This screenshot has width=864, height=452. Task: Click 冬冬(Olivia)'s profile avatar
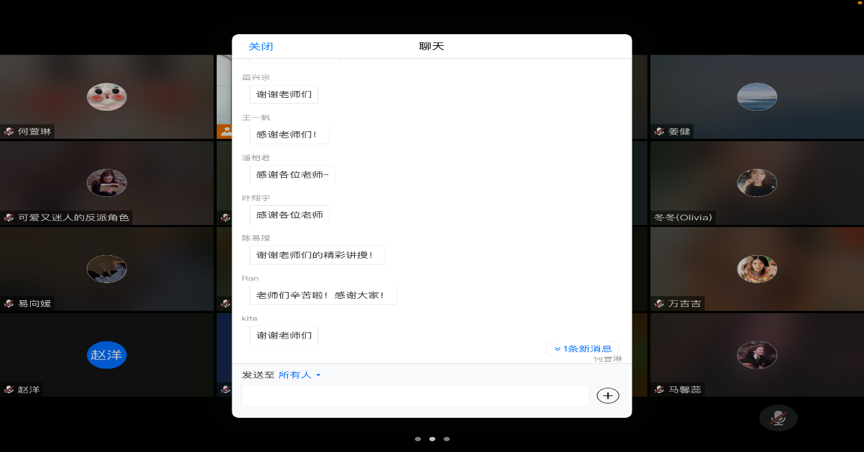pyautogui.click(x=757, y=183)
